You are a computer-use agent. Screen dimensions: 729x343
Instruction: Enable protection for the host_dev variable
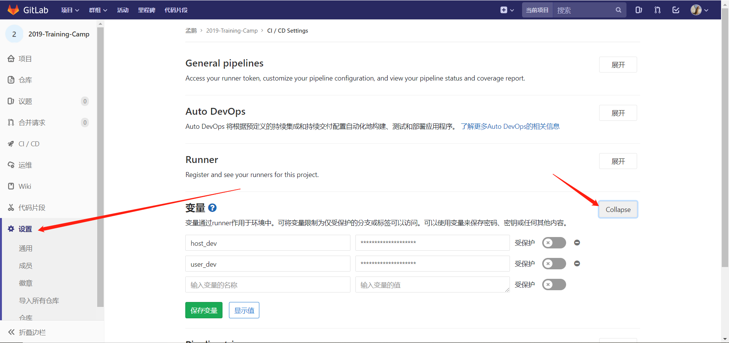(x=554, y=243)
